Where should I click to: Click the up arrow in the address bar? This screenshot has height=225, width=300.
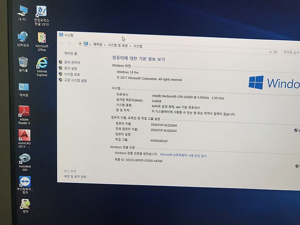tap(80, 44)
